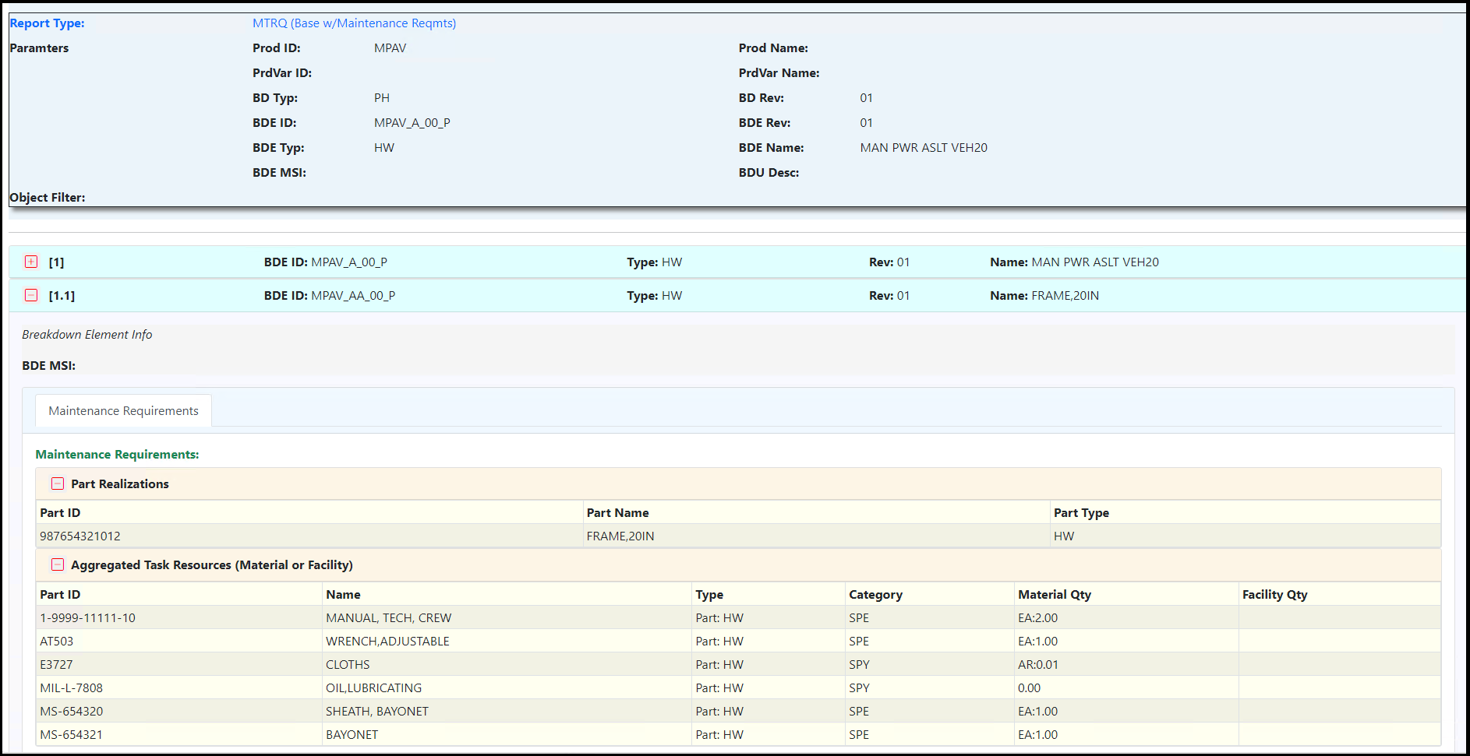This screenshot has height=756, width=1470.
Task: Select part 987654321012 in Part Realizations
Action: (80, 536)
